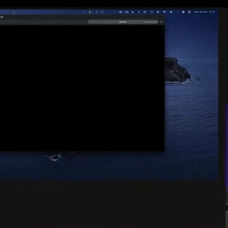Click the address field in the window toolbar
Viewport: 228px width, 228px height.
pyautogui.click(x=123, y=22)
